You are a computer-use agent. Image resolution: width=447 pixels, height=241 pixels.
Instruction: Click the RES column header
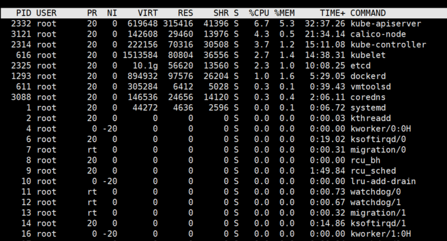click(x=186, y=13)
